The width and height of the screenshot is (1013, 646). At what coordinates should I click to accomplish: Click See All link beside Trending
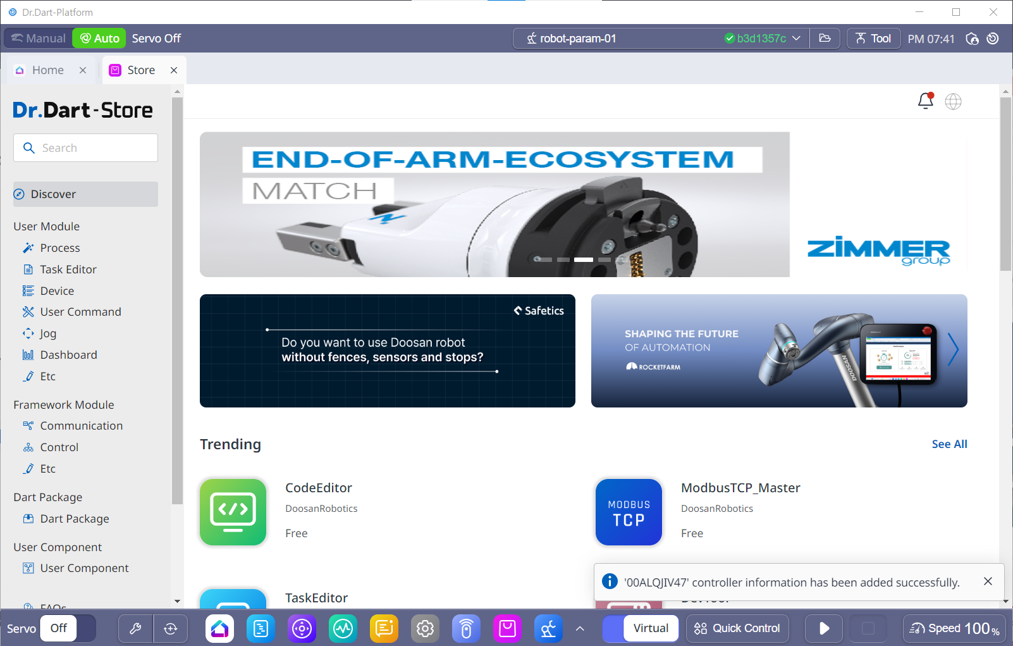pyautogui.click(x=949, y=444)
